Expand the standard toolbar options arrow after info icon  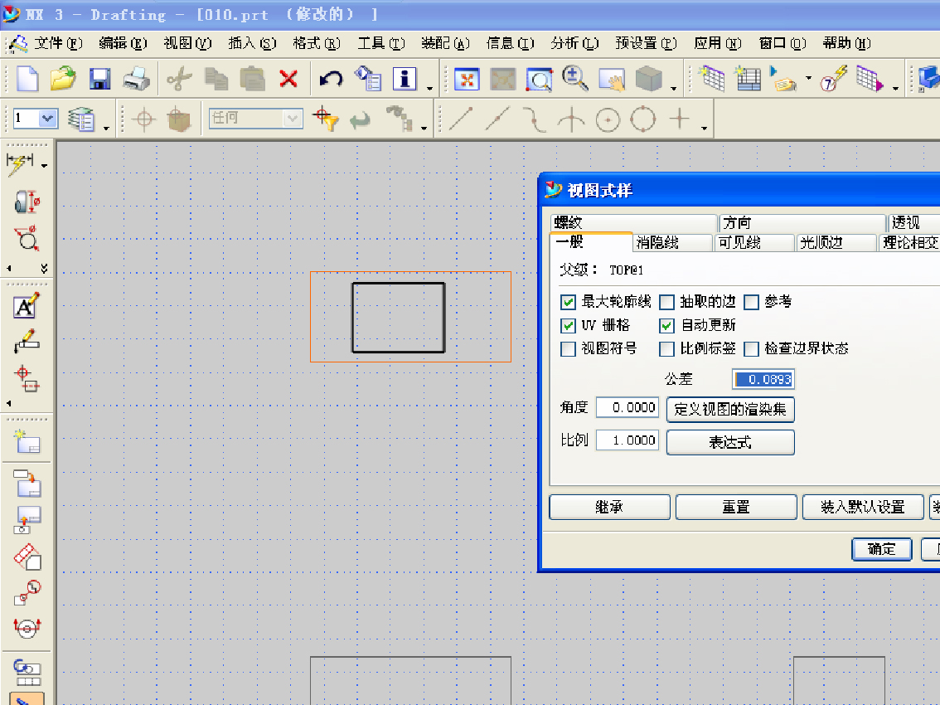pos(429,88)
